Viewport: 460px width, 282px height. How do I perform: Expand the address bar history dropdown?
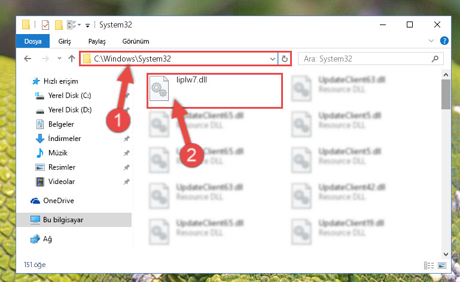pos(273,59)
